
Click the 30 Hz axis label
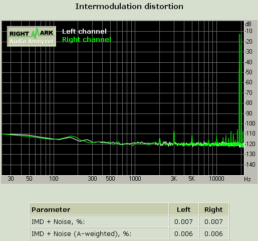[x=11, y=179]
